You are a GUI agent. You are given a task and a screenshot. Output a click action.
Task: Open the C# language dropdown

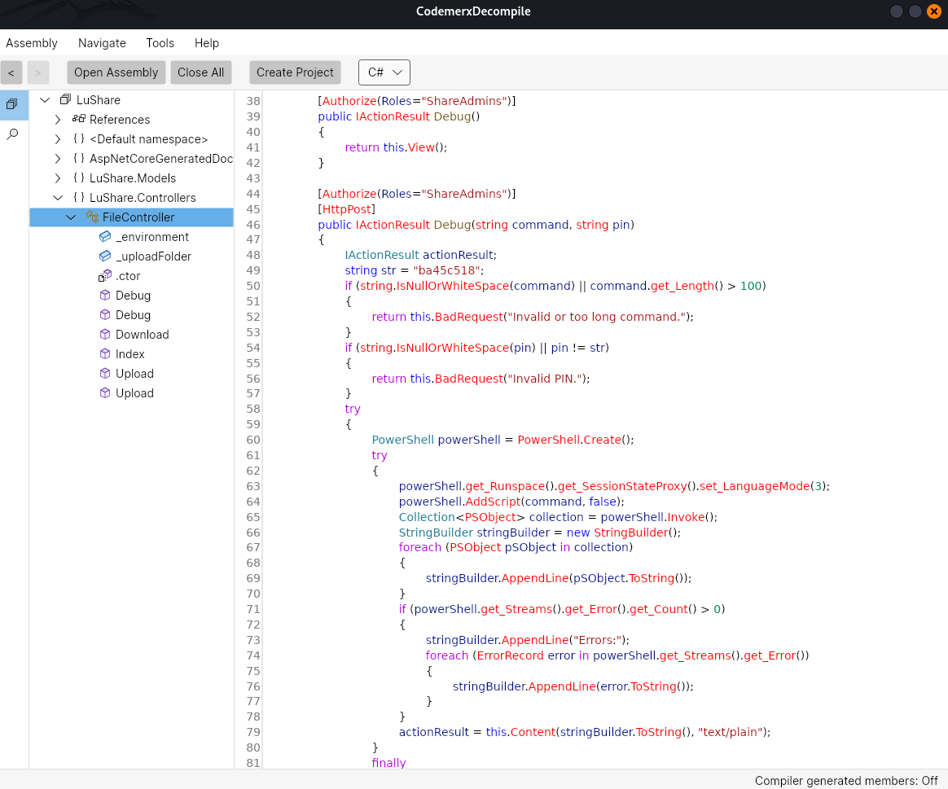pyautogui.click(x=384, y=72)
